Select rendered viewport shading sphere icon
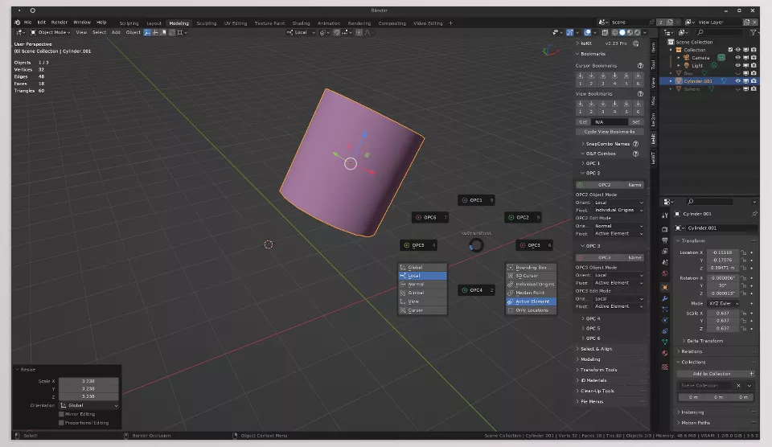This screenshot has width=772, height=447. tap(637, 32)
